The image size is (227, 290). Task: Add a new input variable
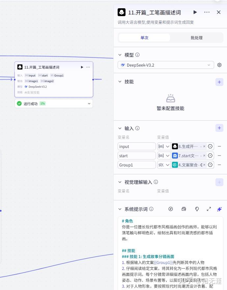[x=219, y=128]
